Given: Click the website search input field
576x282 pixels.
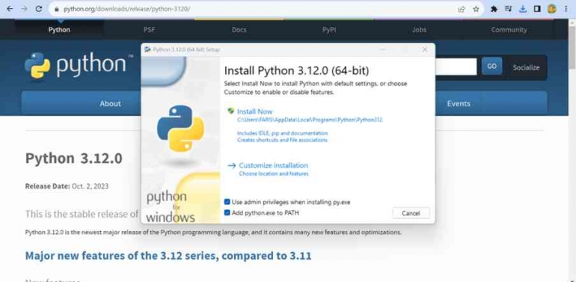Looking at the screenshot, I should (x=456, y=67).
